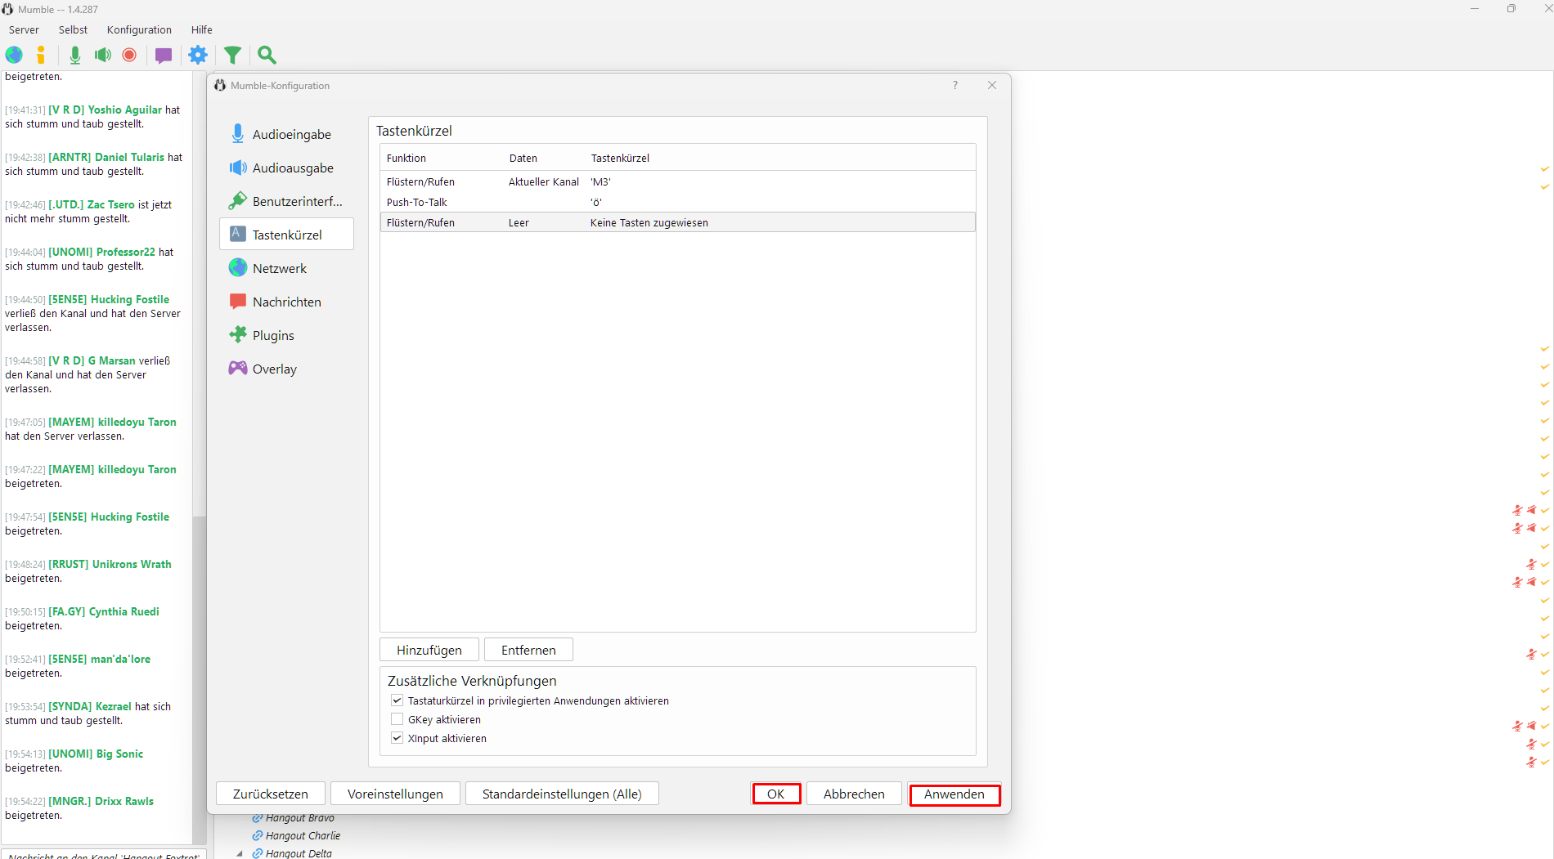Click user name Drixx Rawls in log

pos(124,801)
